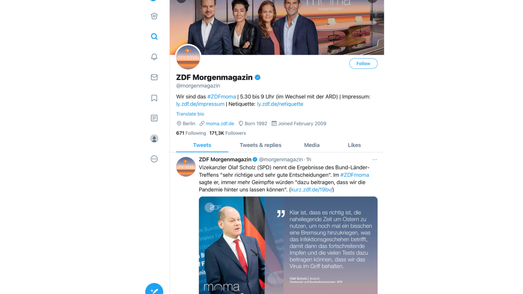The image size is (523, 294).
Task: Open the ly.zdf.de/netiquette link
Action: pyautogui.click(x=280, y=104)
